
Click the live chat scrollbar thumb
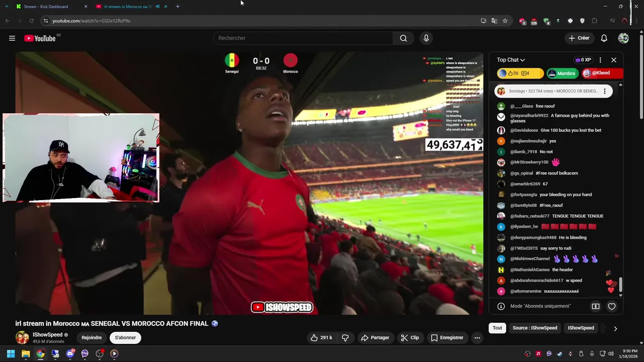620,284
